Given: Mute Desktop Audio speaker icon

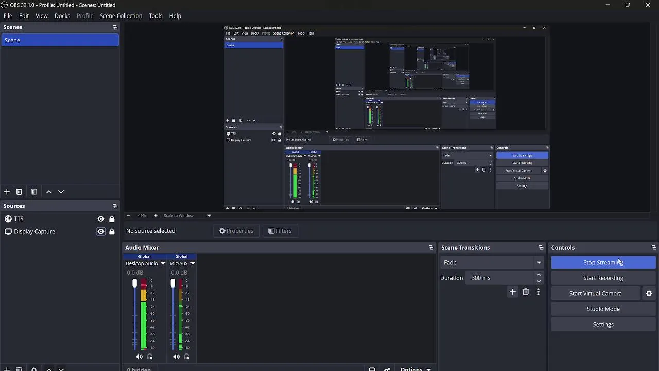Looking at the screenshot, I should click(x=140, y=357).
